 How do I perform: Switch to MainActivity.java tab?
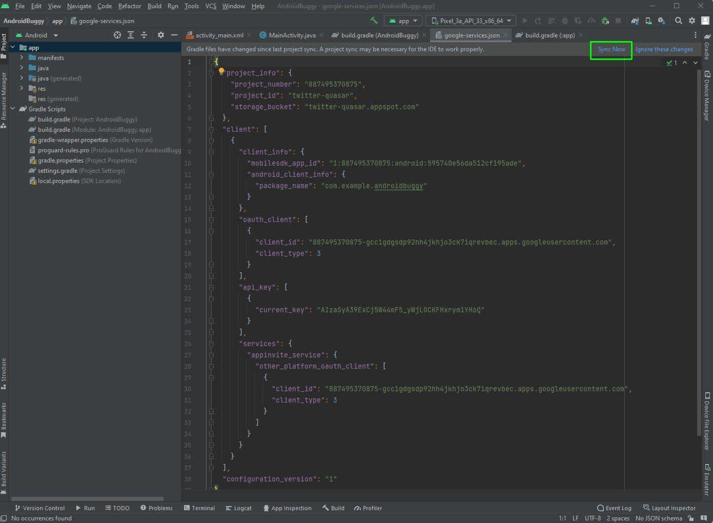click(292, 35)
